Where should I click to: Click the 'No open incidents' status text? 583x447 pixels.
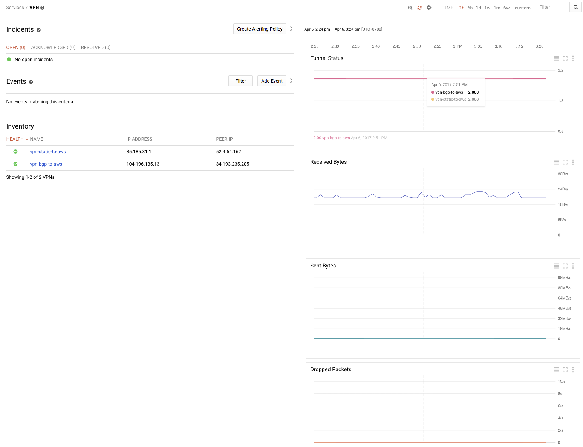pos(34,60)
